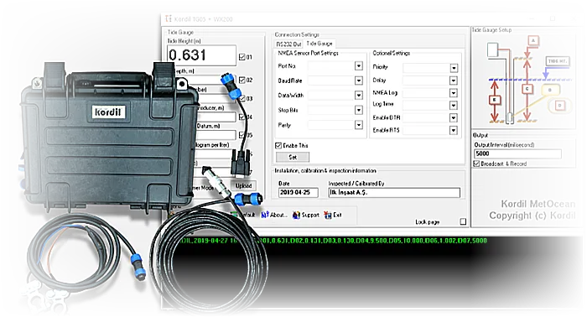Click the Inspected / Calibrated By field
587x317 pixels.
pos(394,192)
